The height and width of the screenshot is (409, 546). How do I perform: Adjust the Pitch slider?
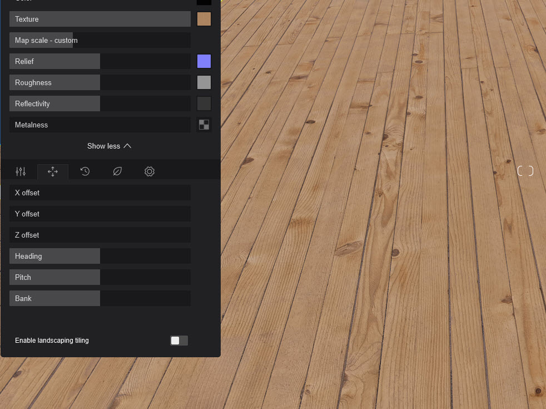click(100, 277)
